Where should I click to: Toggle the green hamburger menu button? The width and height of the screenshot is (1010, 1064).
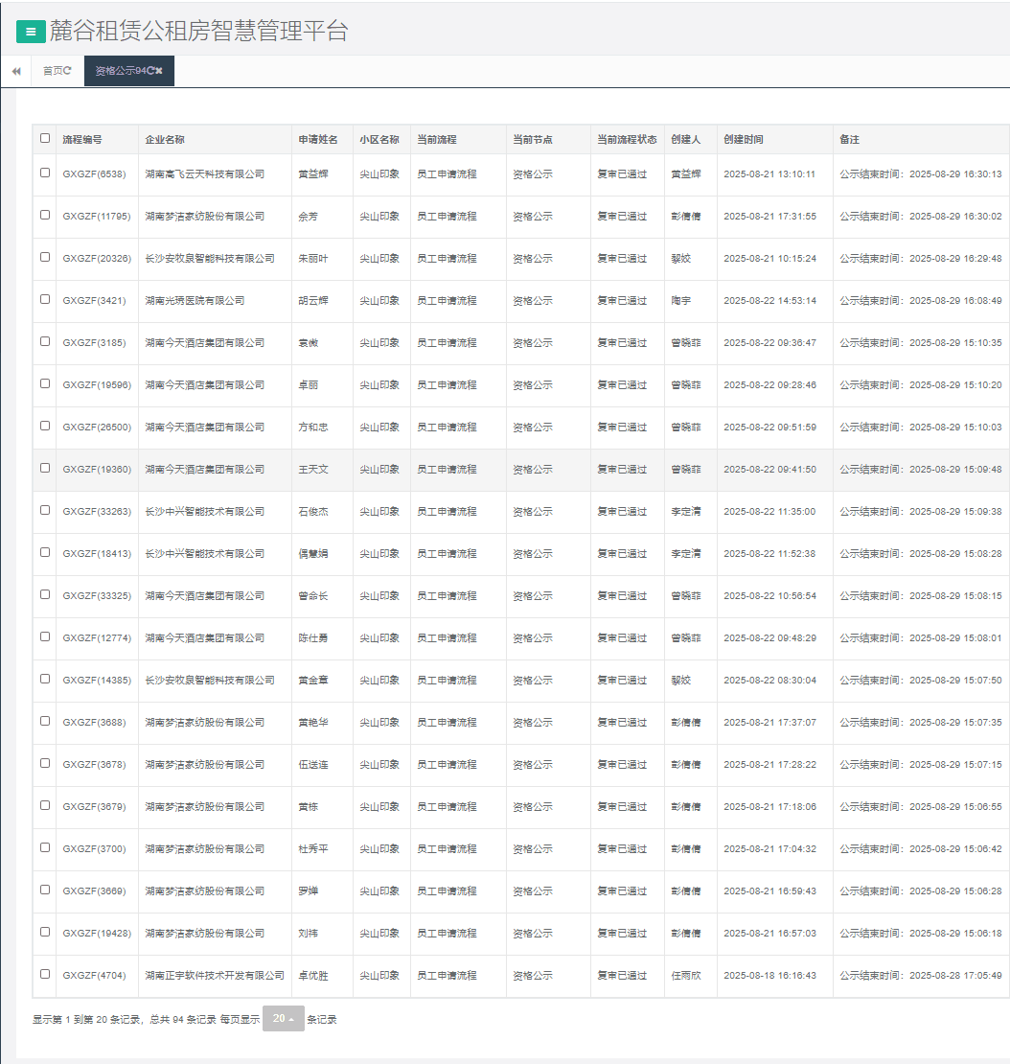[x=31, y=32]
